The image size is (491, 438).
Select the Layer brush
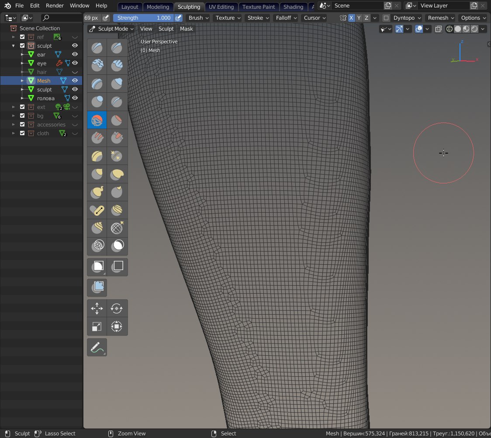pyautogui.click(x=97, y=84)
